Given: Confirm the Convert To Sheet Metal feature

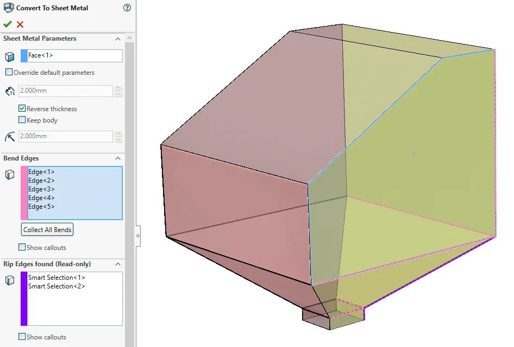Looking at the screenshot, I should (8, 24).
